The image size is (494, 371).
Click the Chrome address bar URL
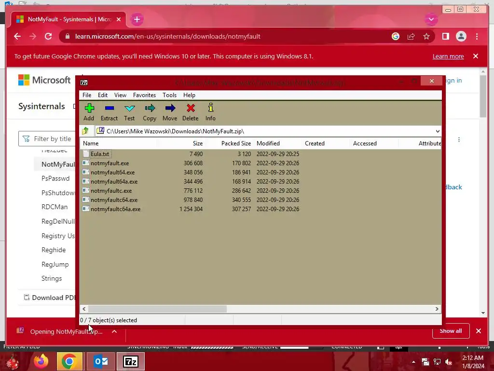click(x=167, y=37)
